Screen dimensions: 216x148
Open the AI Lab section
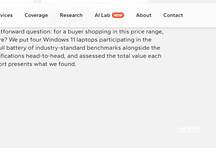[102, 15]
